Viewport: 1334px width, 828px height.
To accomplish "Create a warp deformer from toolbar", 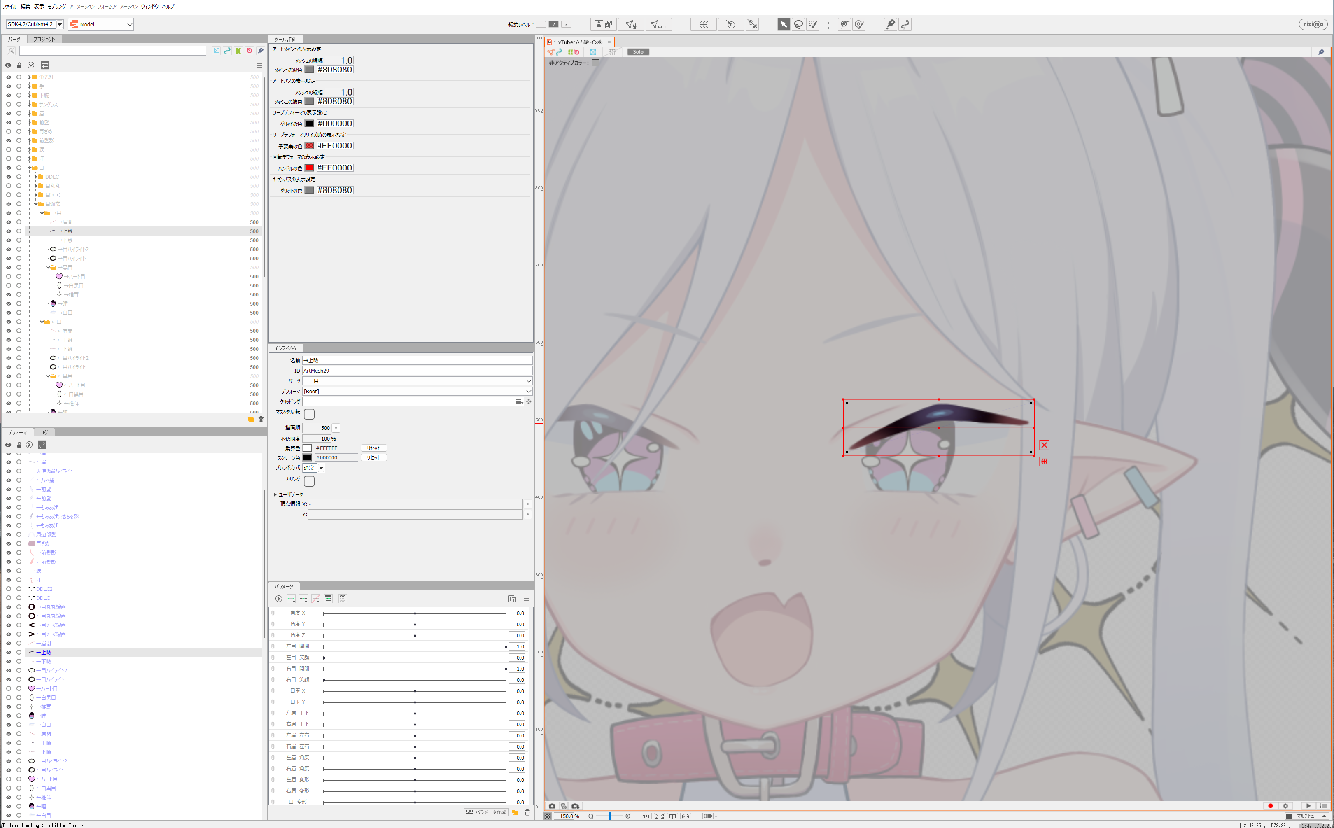I will (x=704, y=24).
